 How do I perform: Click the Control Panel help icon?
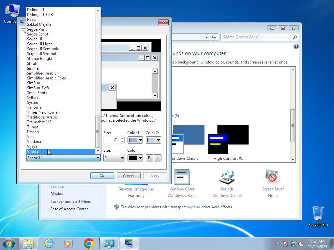[296, 47]
